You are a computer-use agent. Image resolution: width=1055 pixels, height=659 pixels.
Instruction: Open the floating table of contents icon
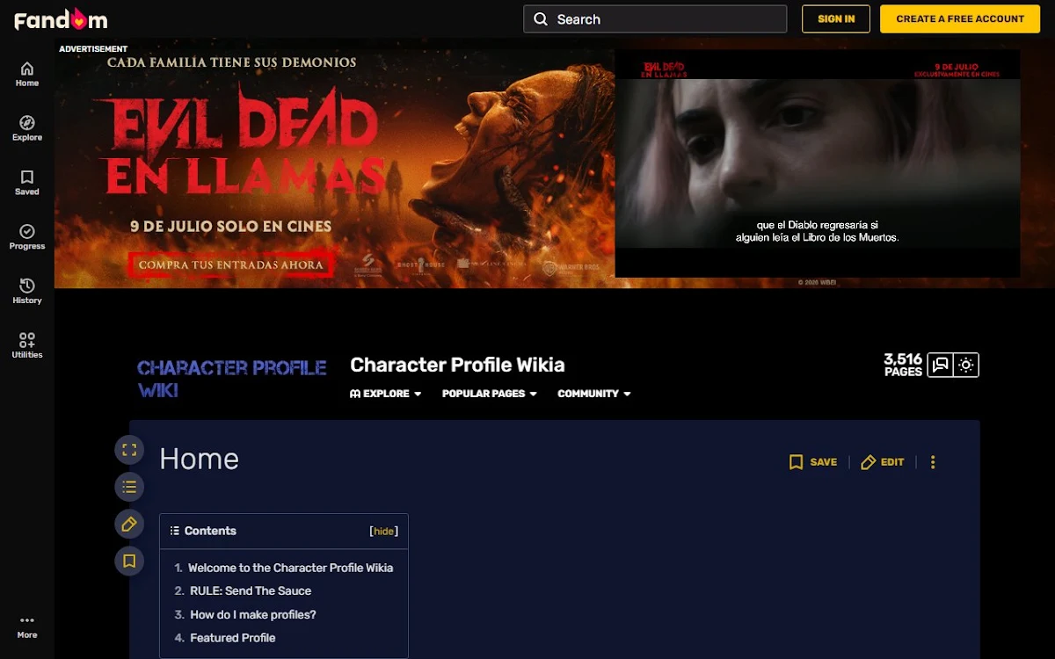pos(129,487)
